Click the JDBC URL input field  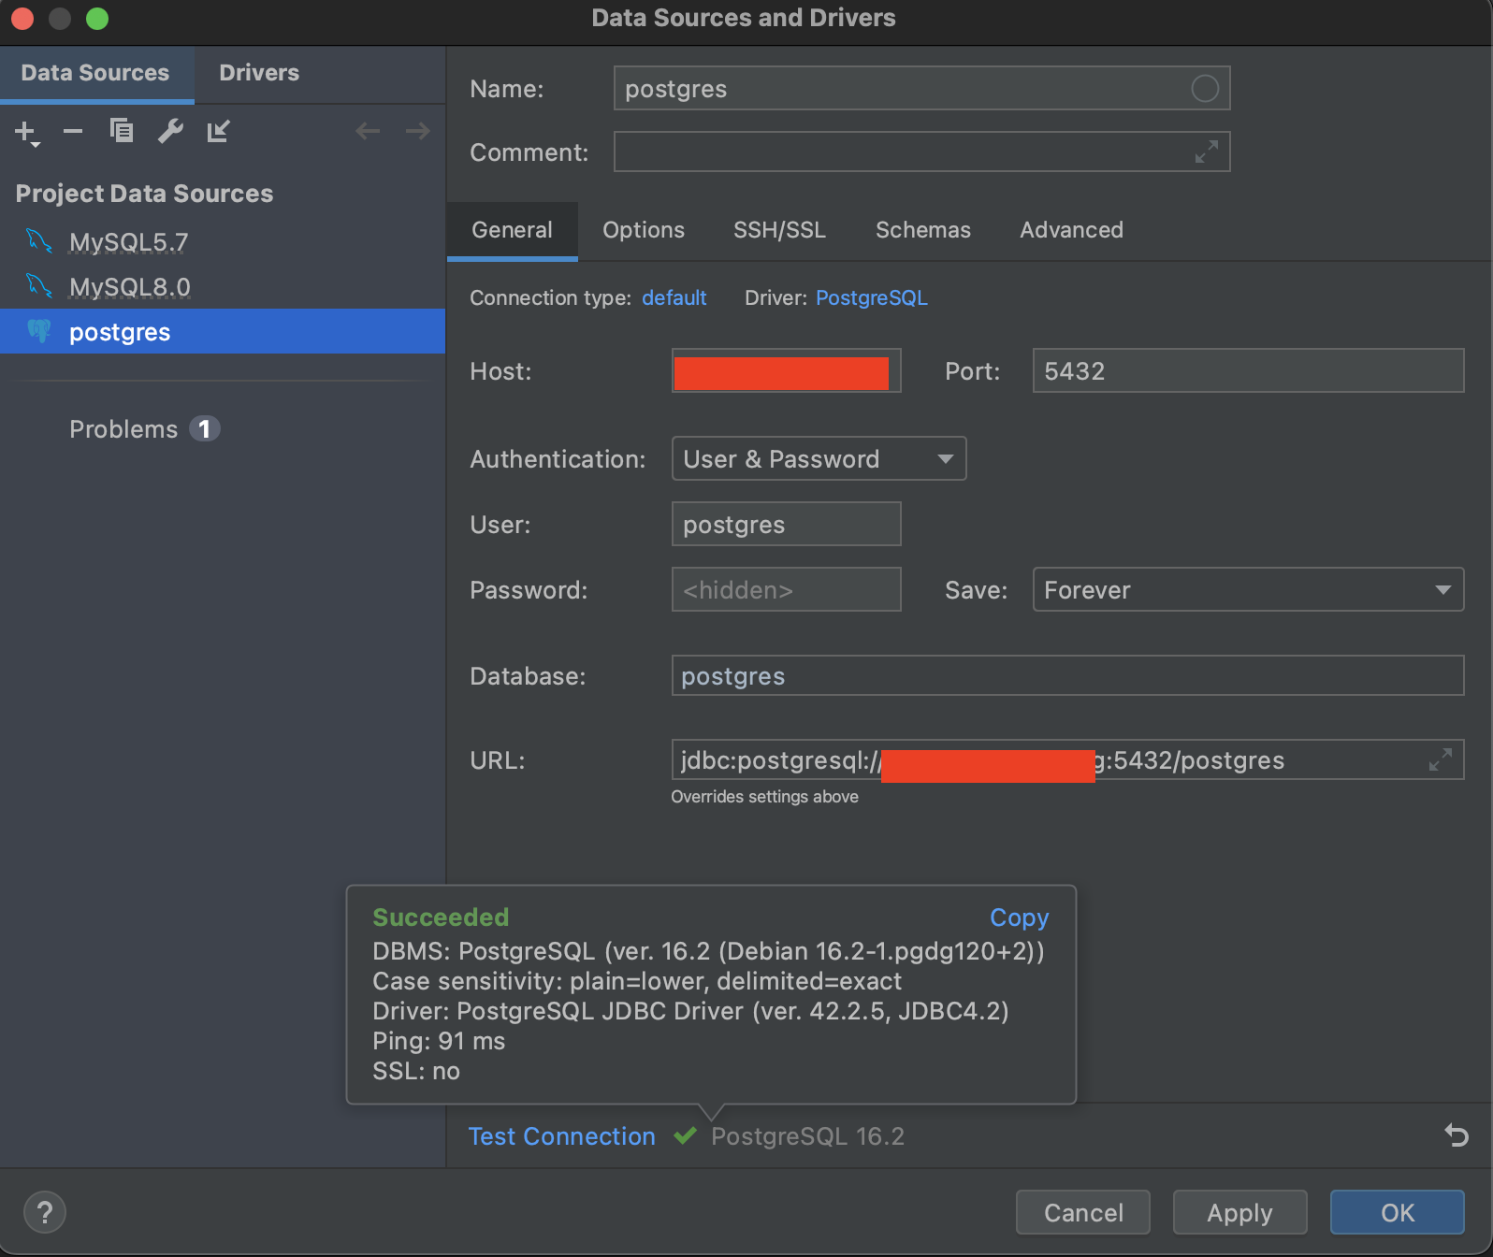pos(1067,759)
